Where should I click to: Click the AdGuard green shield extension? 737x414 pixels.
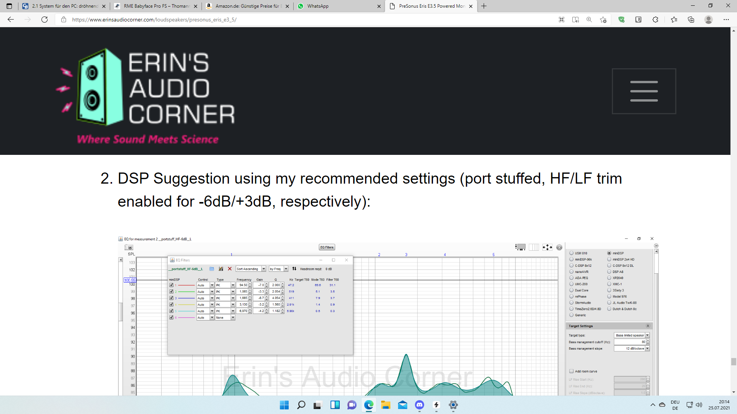click(x=621, y=20)
